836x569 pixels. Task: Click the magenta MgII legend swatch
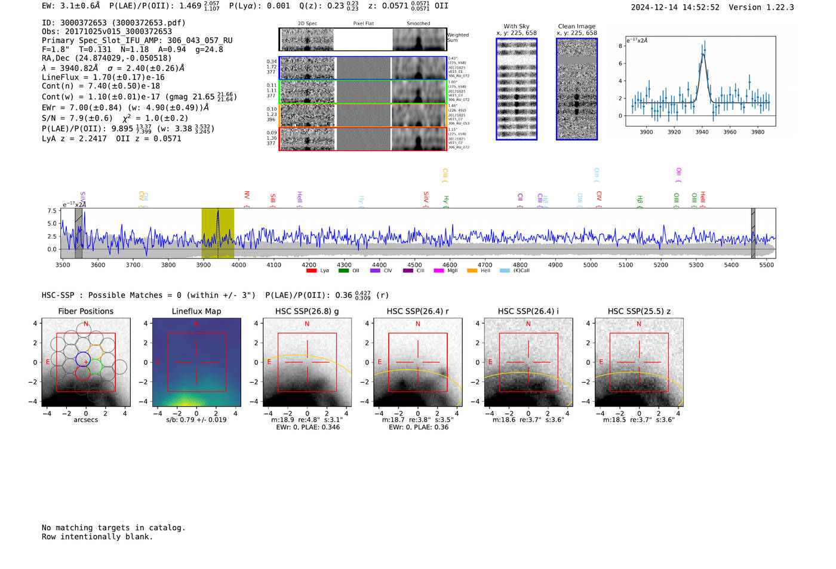(439, 270)
